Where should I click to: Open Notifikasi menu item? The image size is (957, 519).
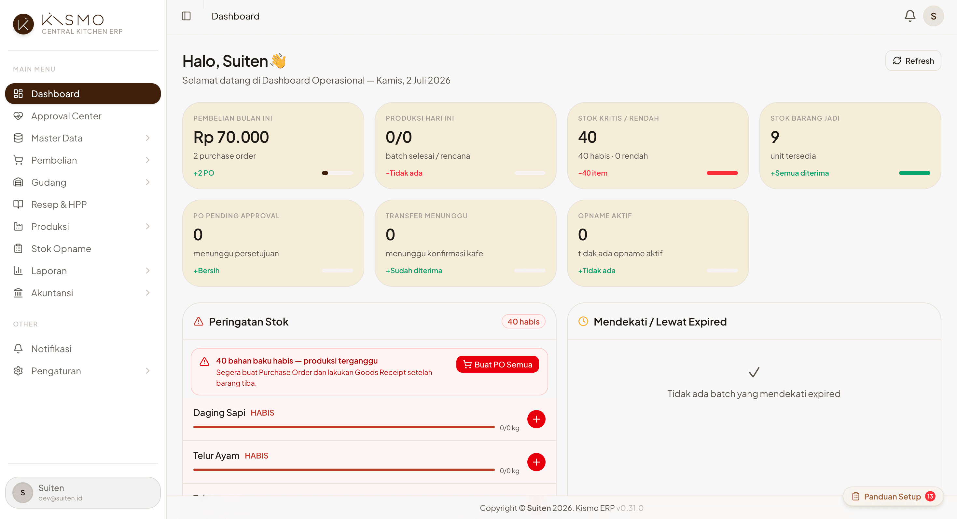(83, 348)
